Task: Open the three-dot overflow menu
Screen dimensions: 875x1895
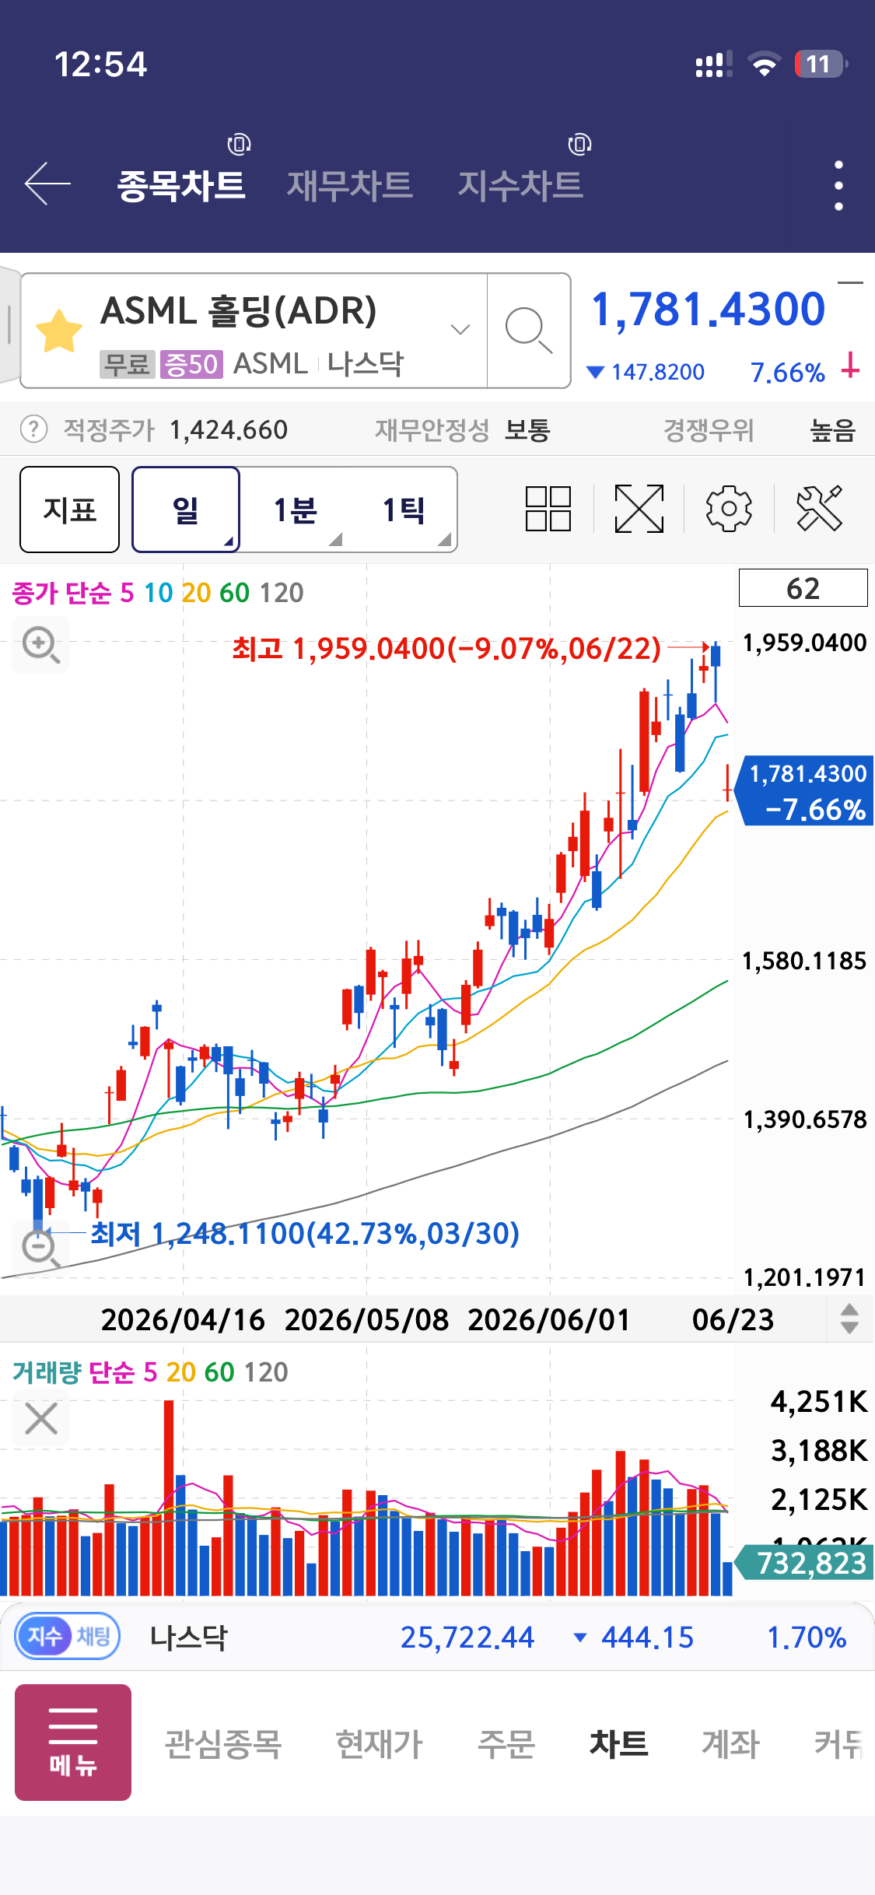Action: (x=838, y=186)
